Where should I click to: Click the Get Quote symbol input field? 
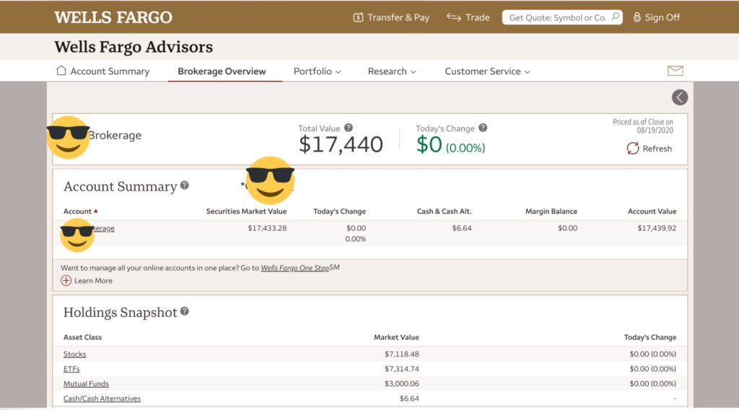[556, 17]
